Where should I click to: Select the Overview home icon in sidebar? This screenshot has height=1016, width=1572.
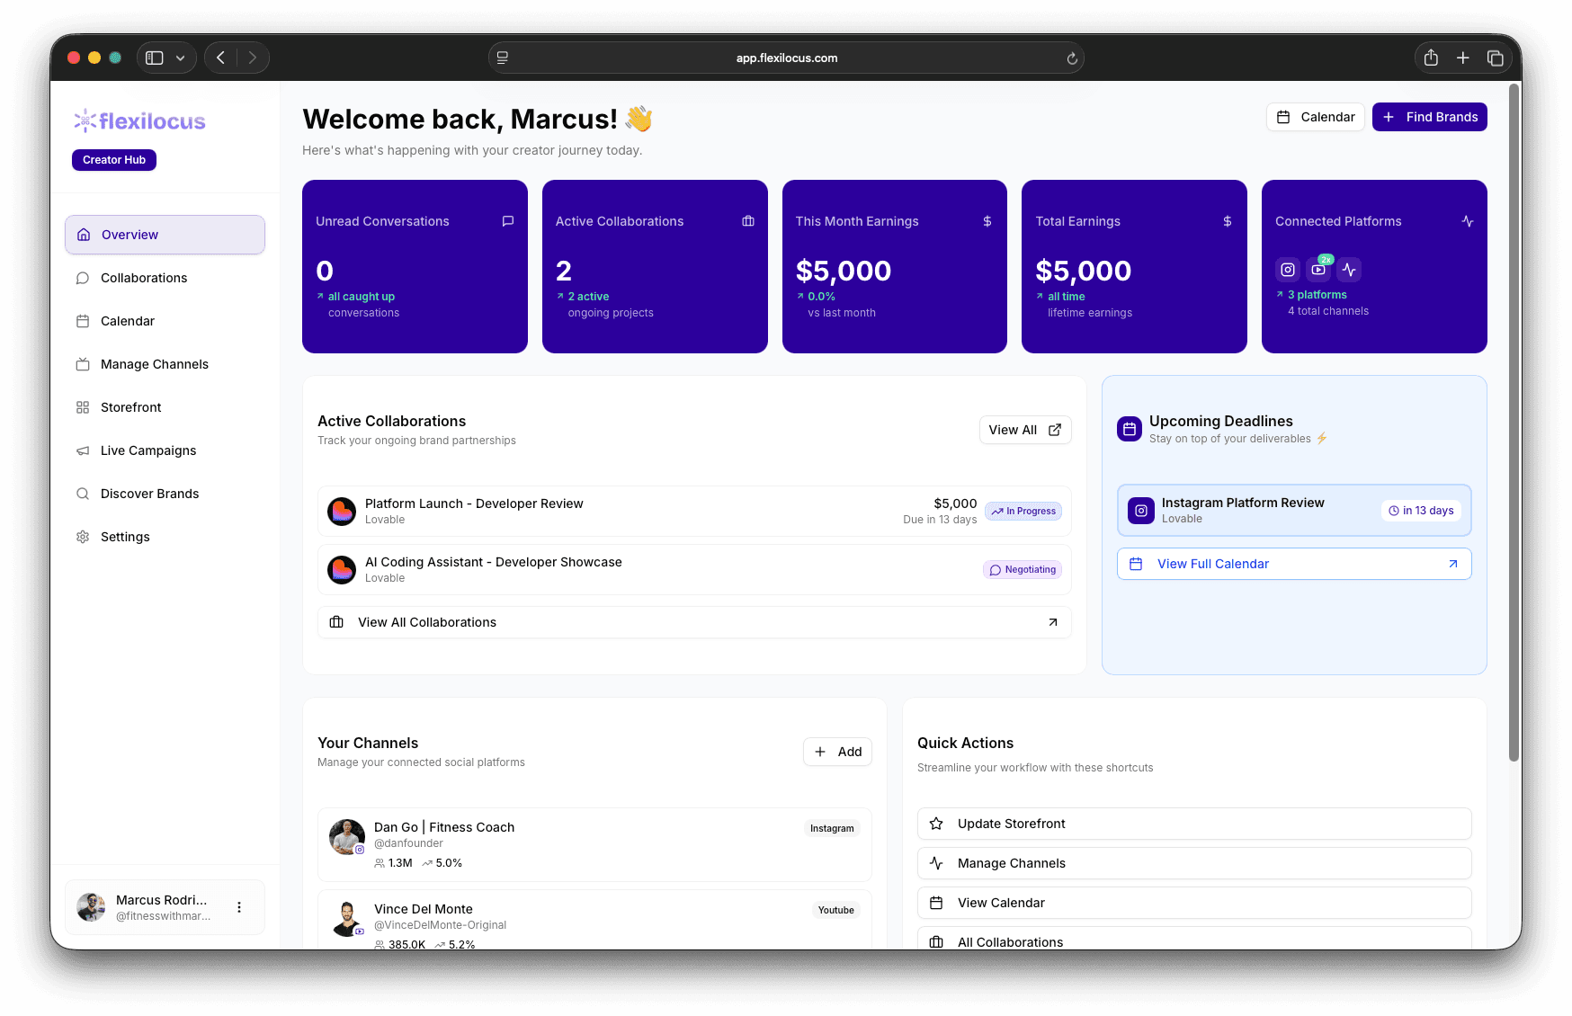(83, 234)
